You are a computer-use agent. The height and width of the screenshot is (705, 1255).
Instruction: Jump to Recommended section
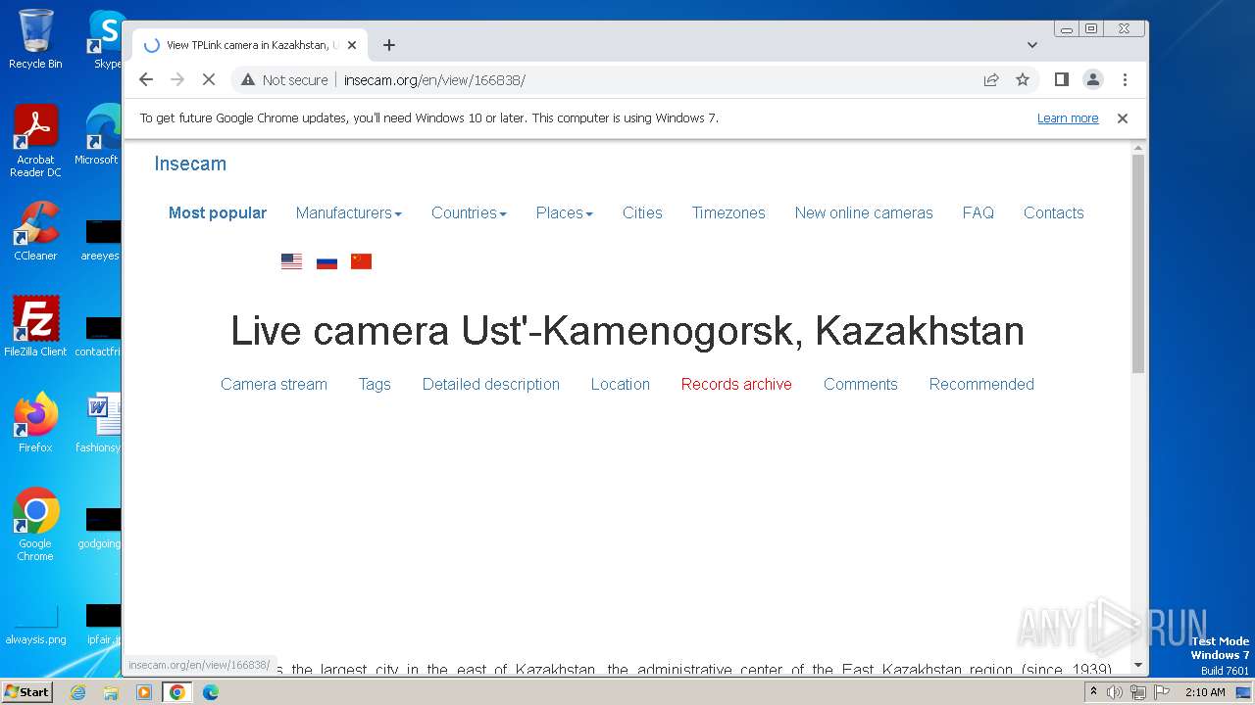[x=981, y=384]
